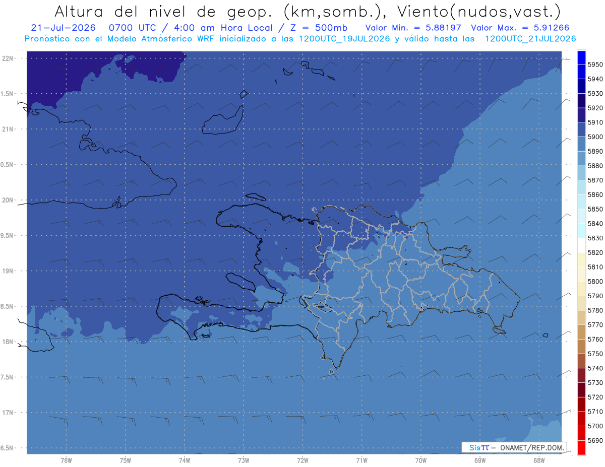Image resolution: width=605 pixels, height=467 pixels.
Task: Click the initialization time '1200UTC_19JUL2026'
Action: 344,39
